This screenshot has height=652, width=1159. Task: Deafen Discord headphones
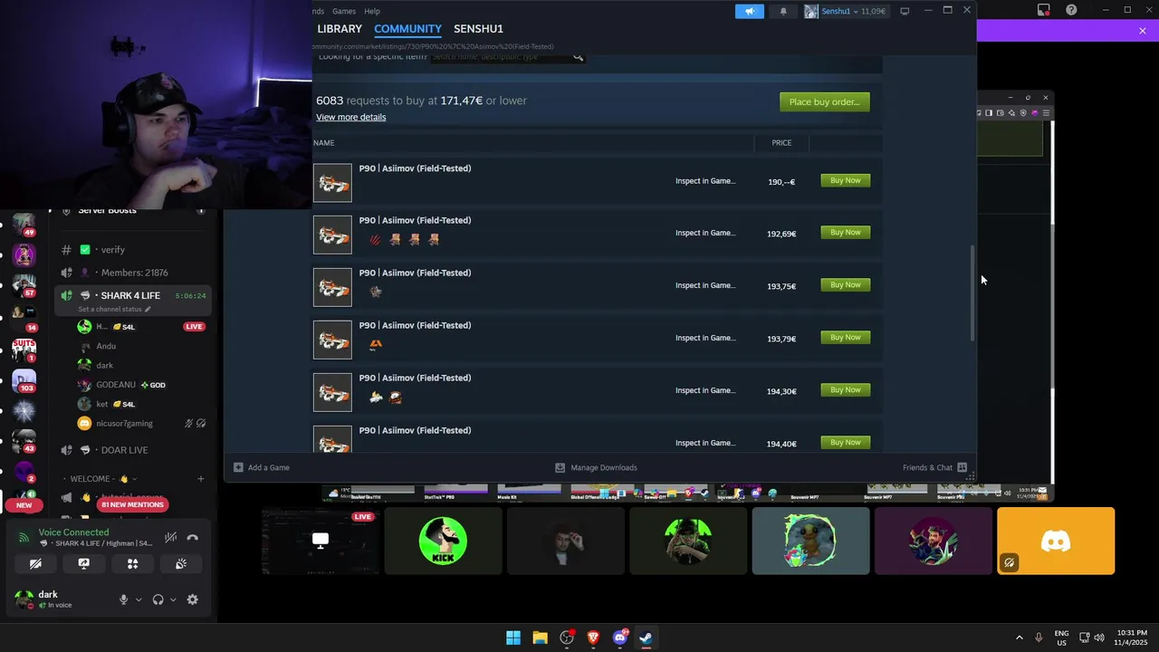[158, 599]
